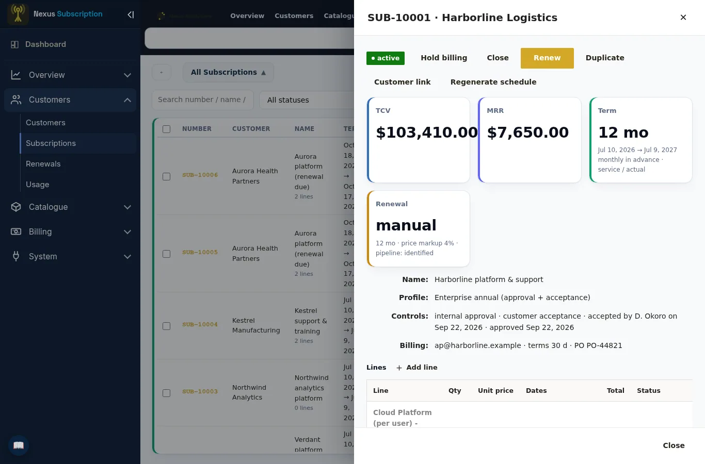Click the Hold billing button
705x464 pixels.
444,58
